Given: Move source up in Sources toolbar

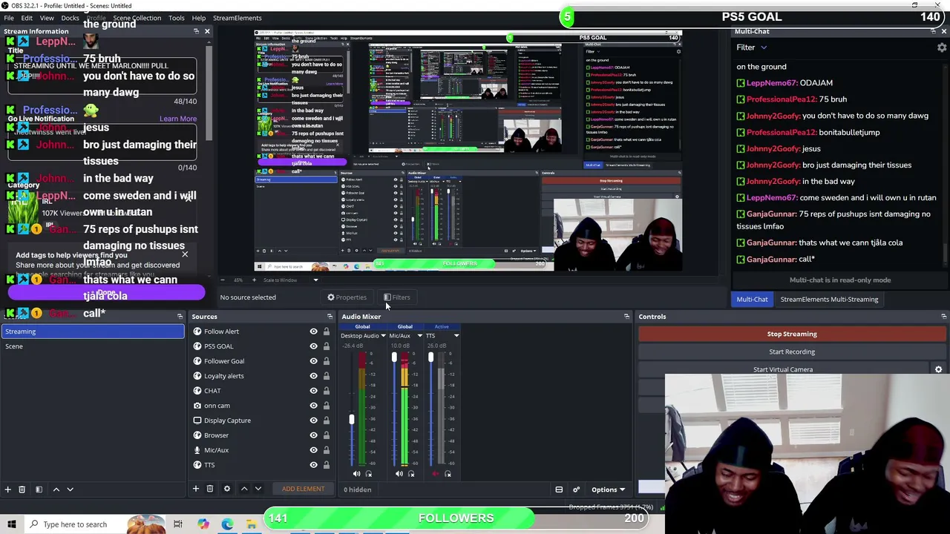Looking at the screenshot, I should click(244, 489).
